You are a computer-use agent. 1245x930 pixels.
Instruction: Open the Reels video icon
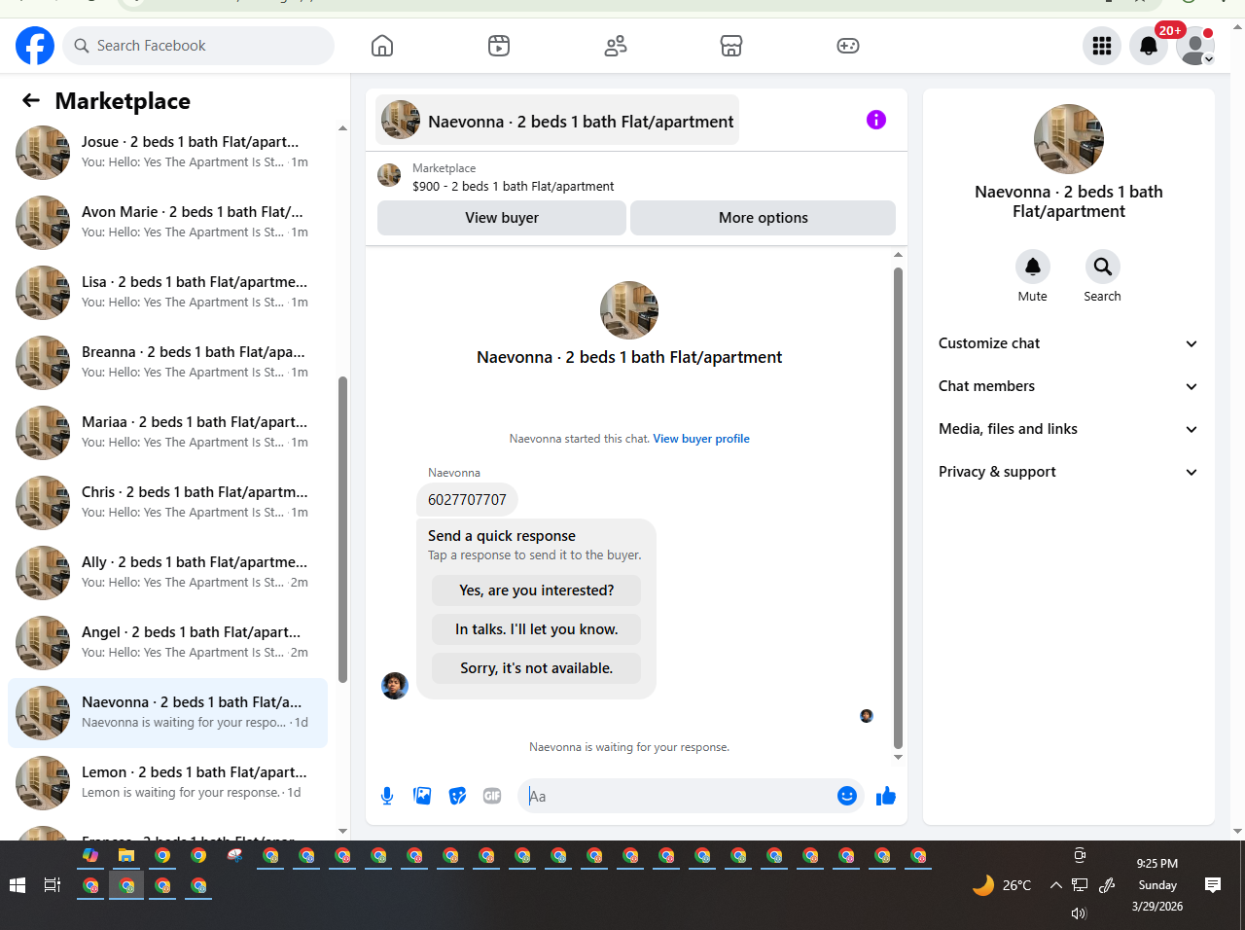click(499, 46)
